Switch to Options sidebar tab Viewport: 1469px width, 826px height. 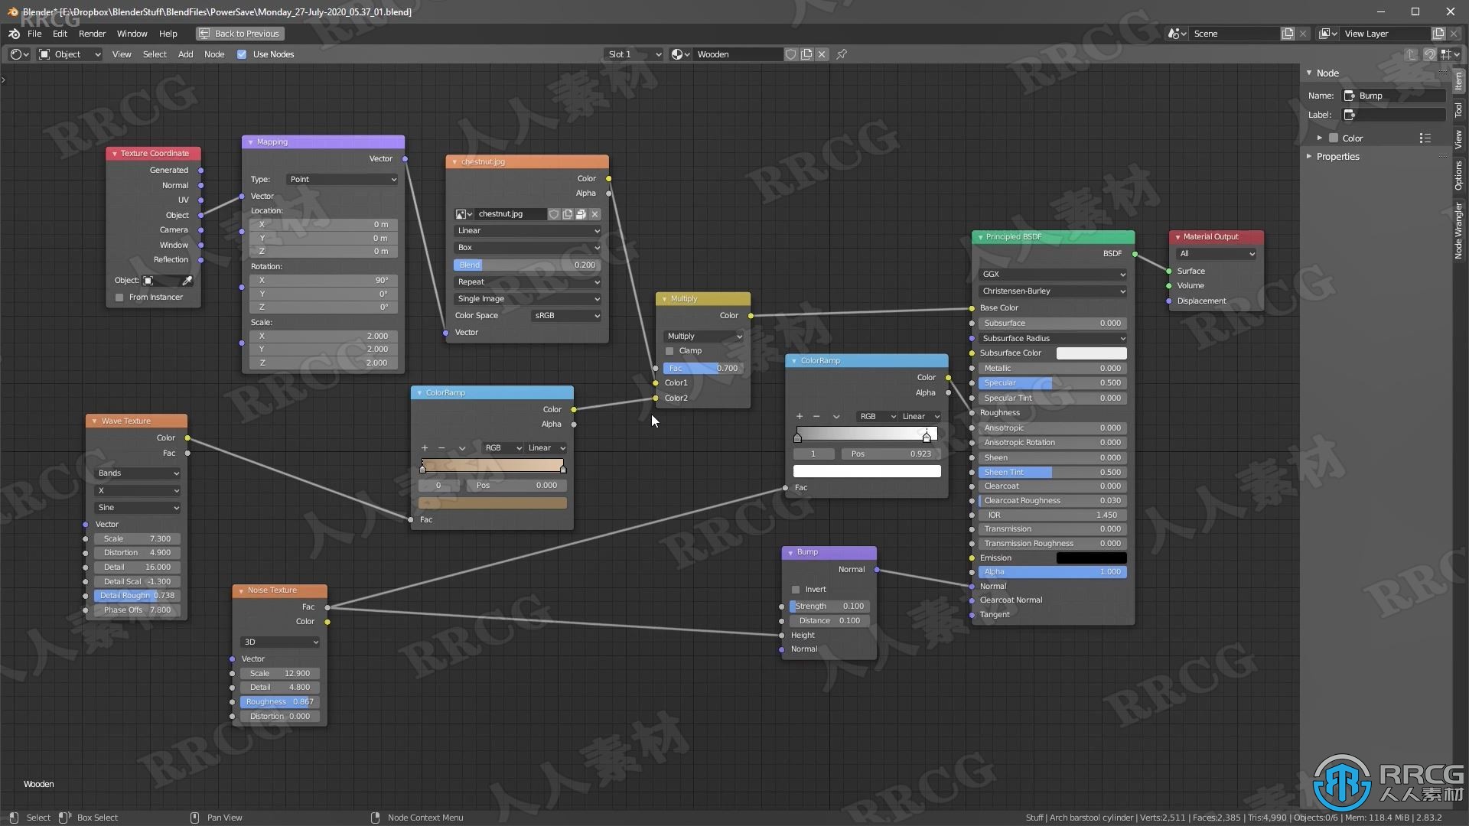(1458, 176)
